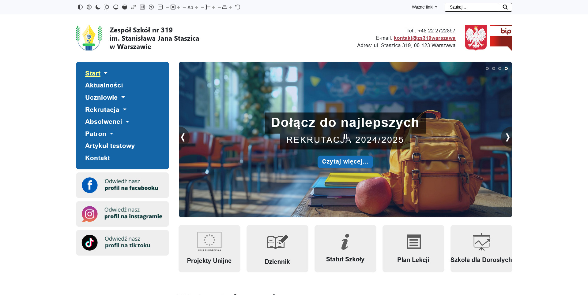Image resolution: width=588 pixels, height=295 pixels.
Task: Click the Czytaj więcej button
Action: pos(345,162)
